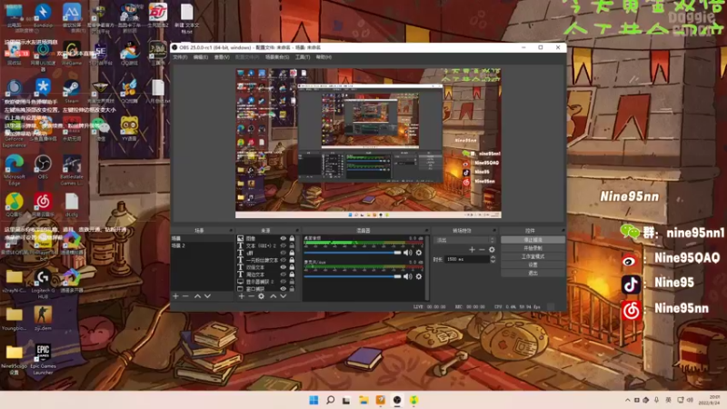Pop out the 场景 dock panel
Image resolution: width=727 pixels, height=409 pixels.
point(231,231)
